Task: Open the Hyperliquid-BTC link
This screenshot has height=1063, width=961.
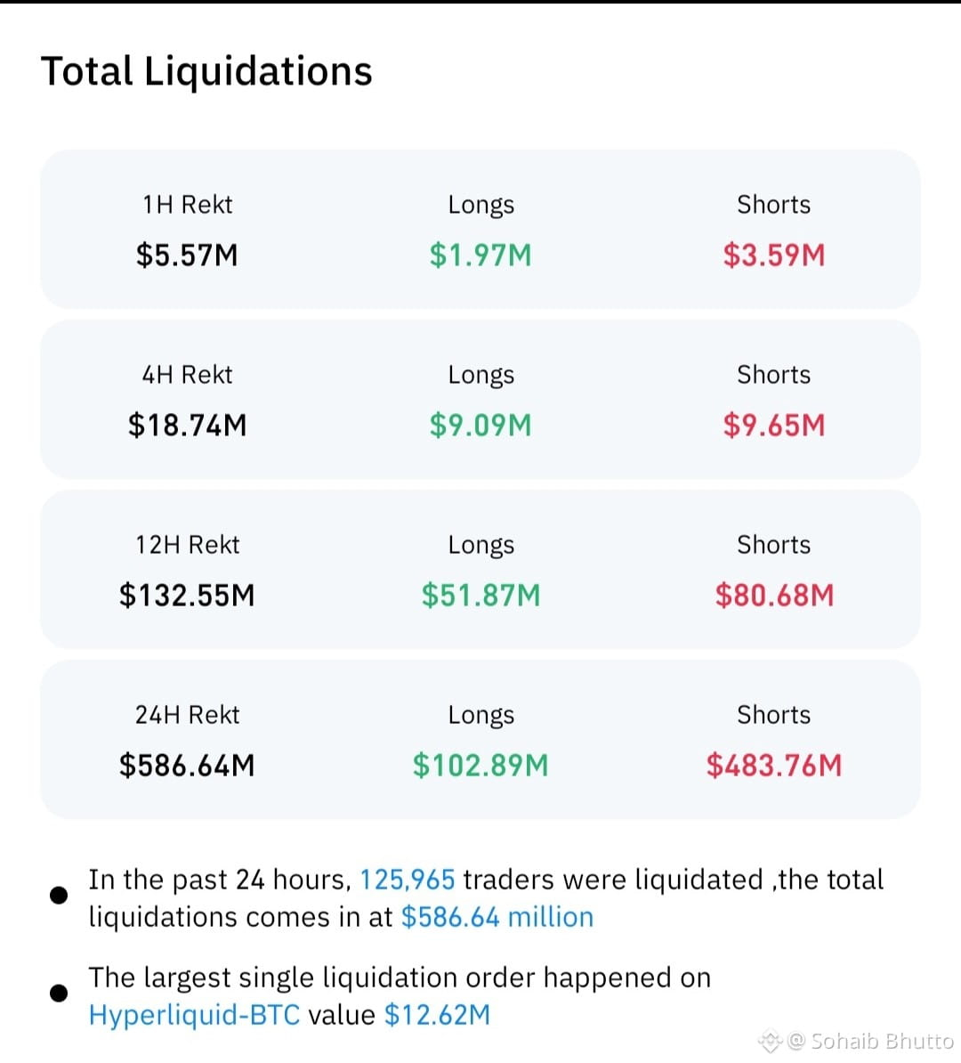Action: pos(195,1015)
